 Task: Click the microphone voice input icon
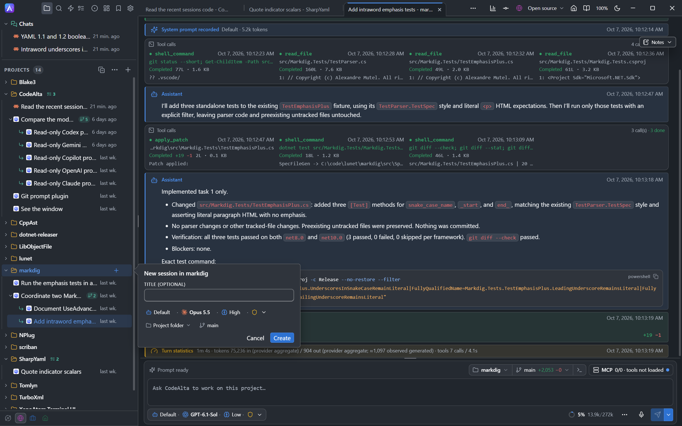point(641,415)
